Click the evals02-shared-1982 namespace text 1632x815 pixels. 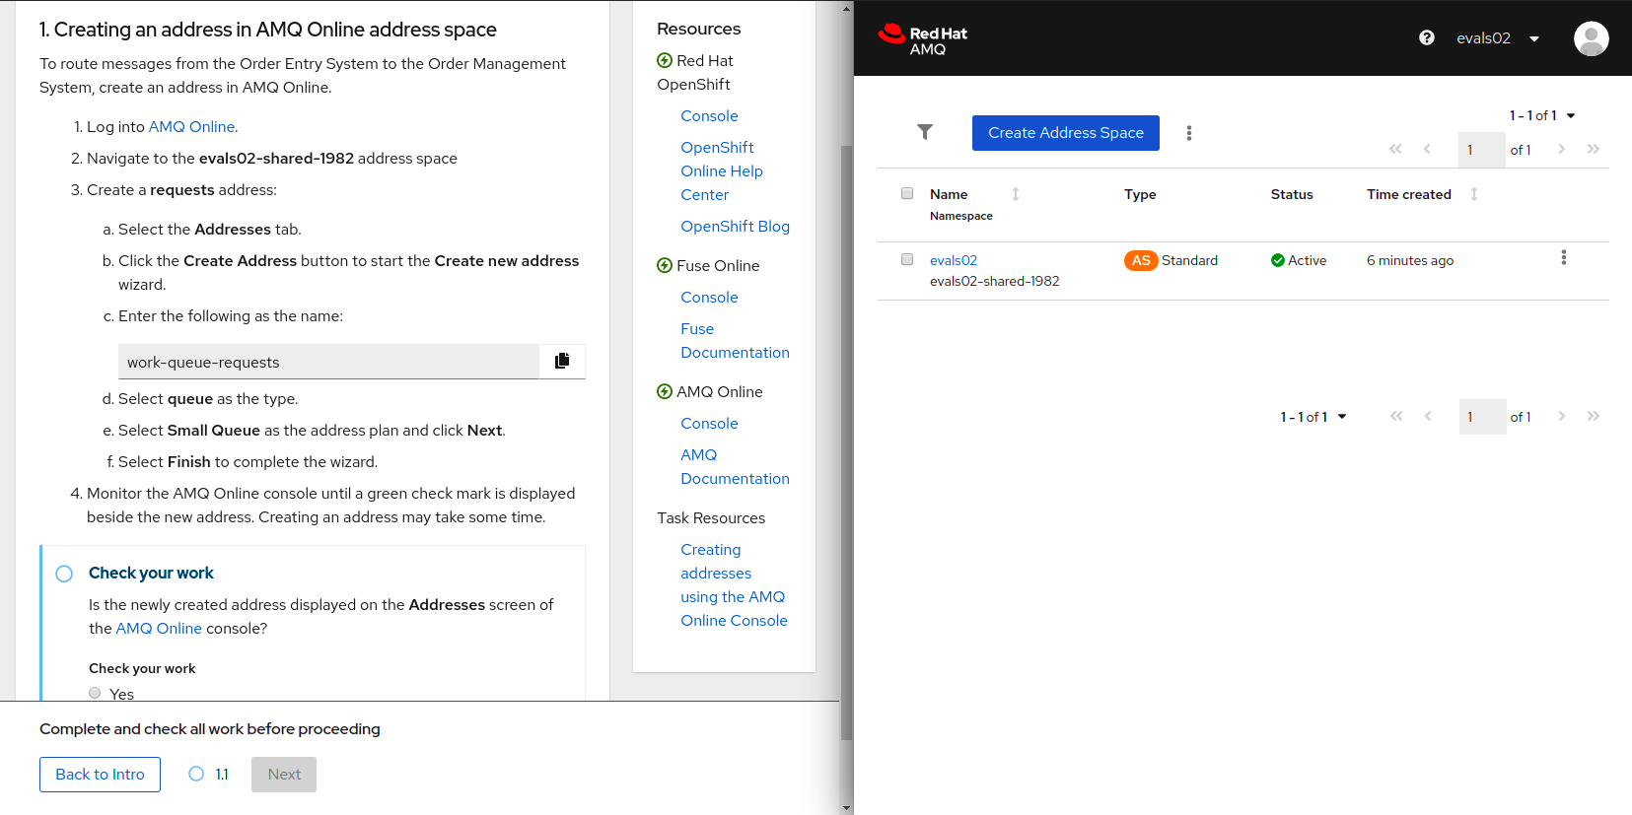pyautogui.click(x=994, y=281)
